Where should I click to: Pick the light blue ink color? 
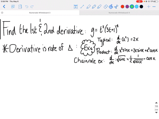(136, 7)
